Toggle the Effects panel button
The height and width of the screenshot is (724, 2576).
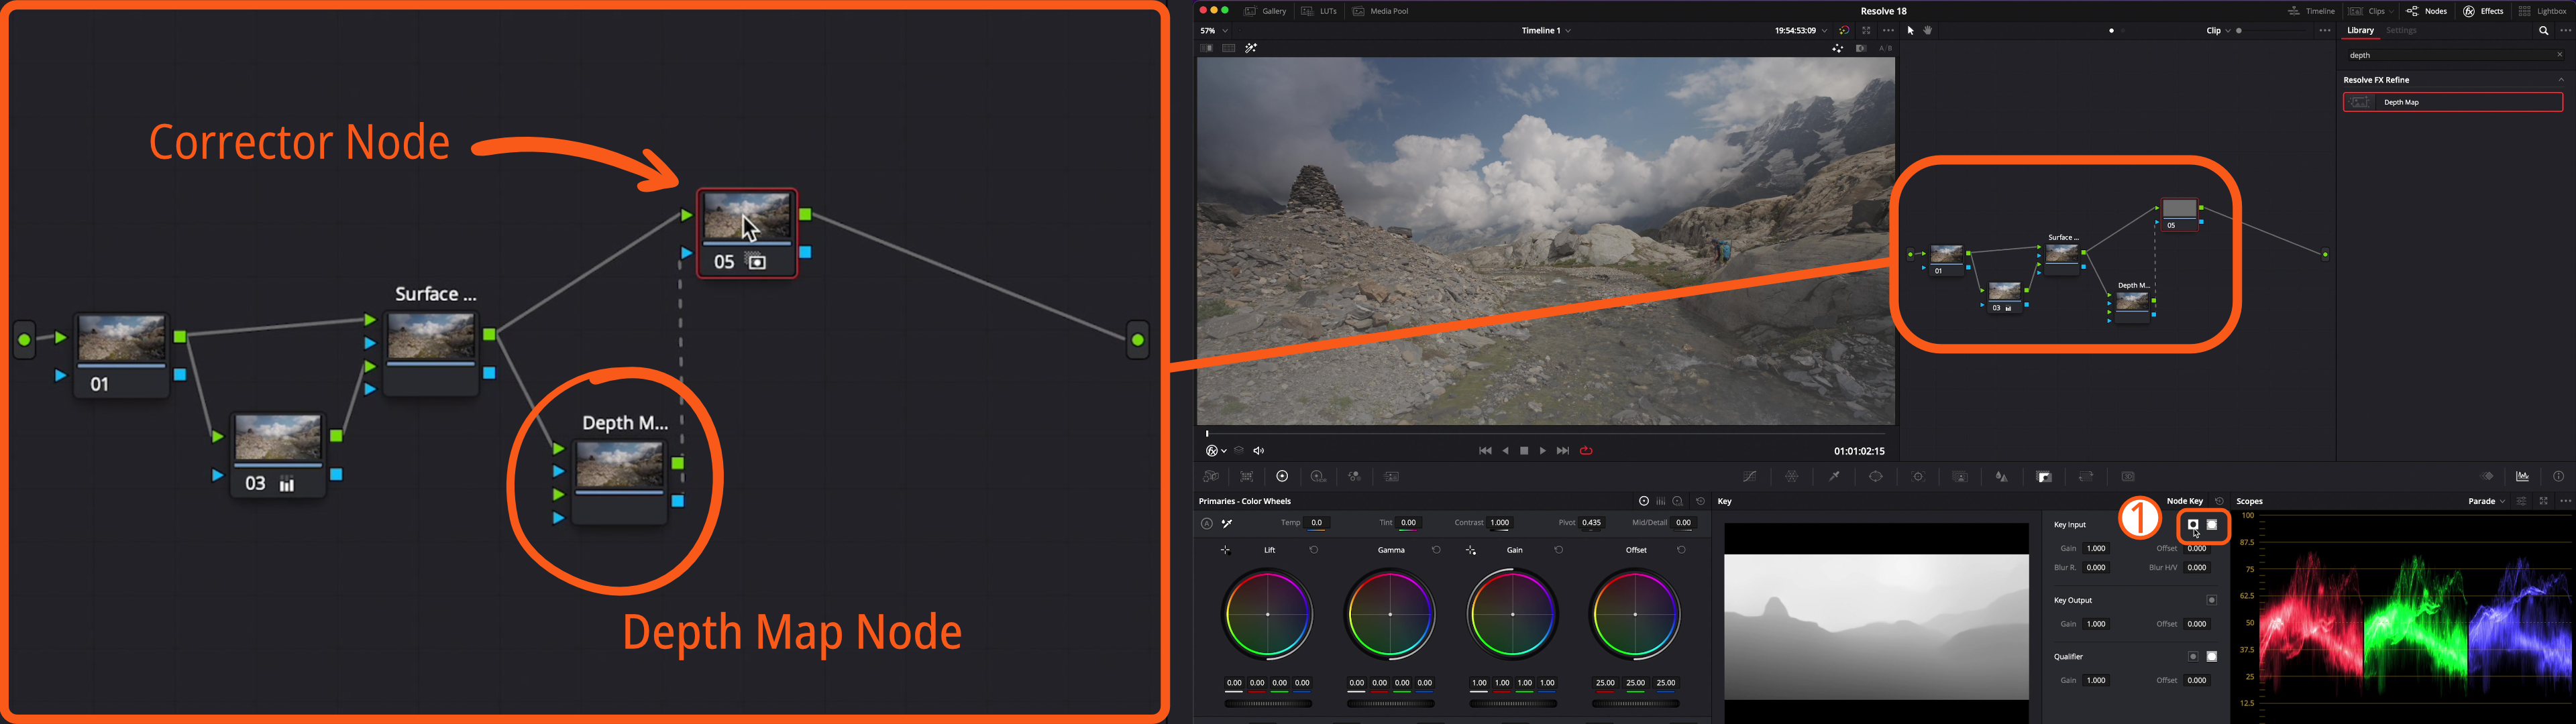[x=2483, y=11]
